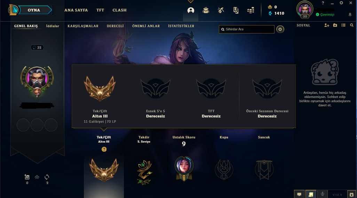Screen dimensions: 357x198
Task: Click the yellow question mark under Tek/Çift
Action: (x=104, y=150)
